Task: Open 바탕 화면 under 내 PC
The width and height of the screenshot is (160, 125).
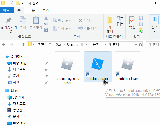Action: 20,123
